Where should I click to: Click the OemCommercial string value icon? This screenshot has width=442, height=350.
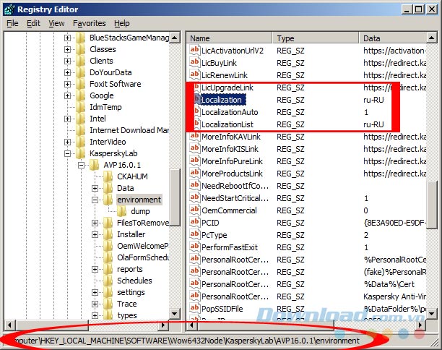[194, 210]
